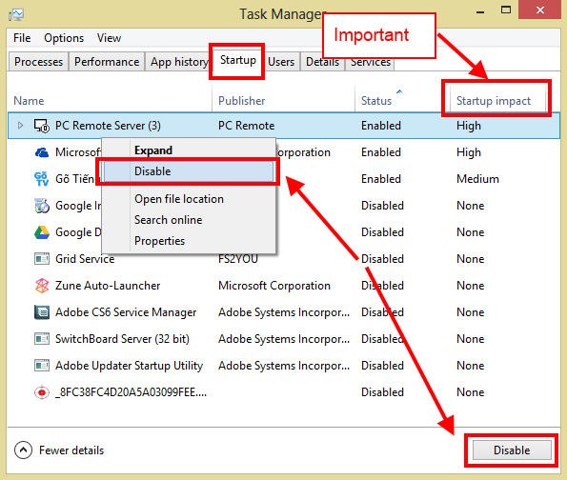
Task: Click the SwitchBoard Server icon
Action: click(x=42, y=339)
